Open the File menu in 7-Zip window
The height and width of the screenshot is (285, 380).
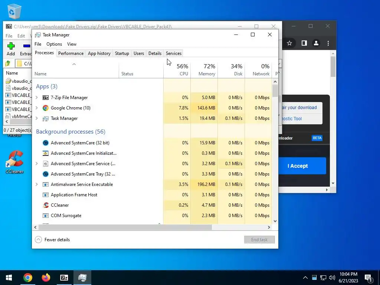click(x=9, y=36)
